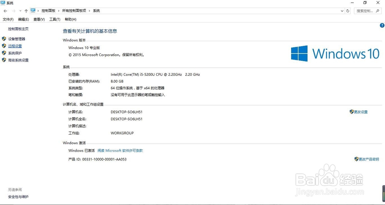Open the 查看(V) menu
The width and height of the screenshot is (385, 205).
point(39,19)
